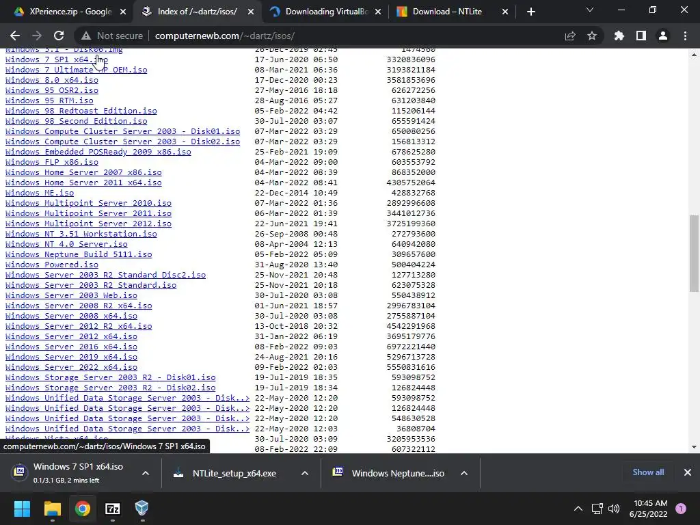This screenshot has width=700, height=525.
Task: Download Windows Home Server 2011 x64.iso
Action: pos(83,183)
